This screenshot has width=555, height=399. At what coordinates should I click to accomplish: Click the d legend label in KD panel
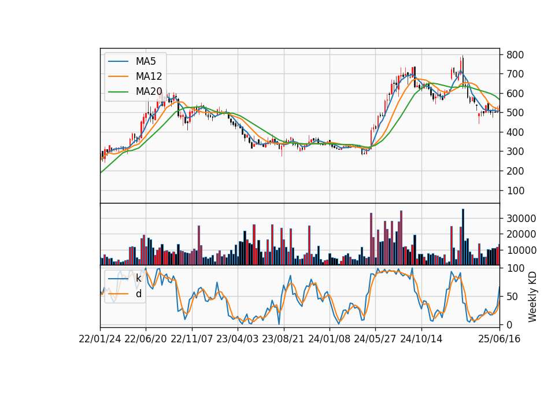coord(139,294)
